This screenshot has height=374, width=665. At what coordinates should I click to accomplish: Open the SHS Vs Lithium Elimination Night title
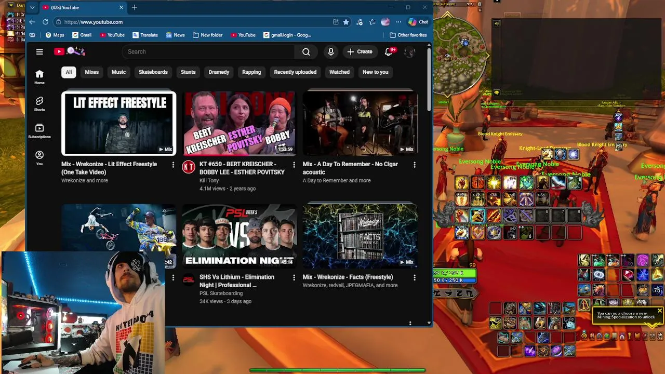[x=237, y=281]
